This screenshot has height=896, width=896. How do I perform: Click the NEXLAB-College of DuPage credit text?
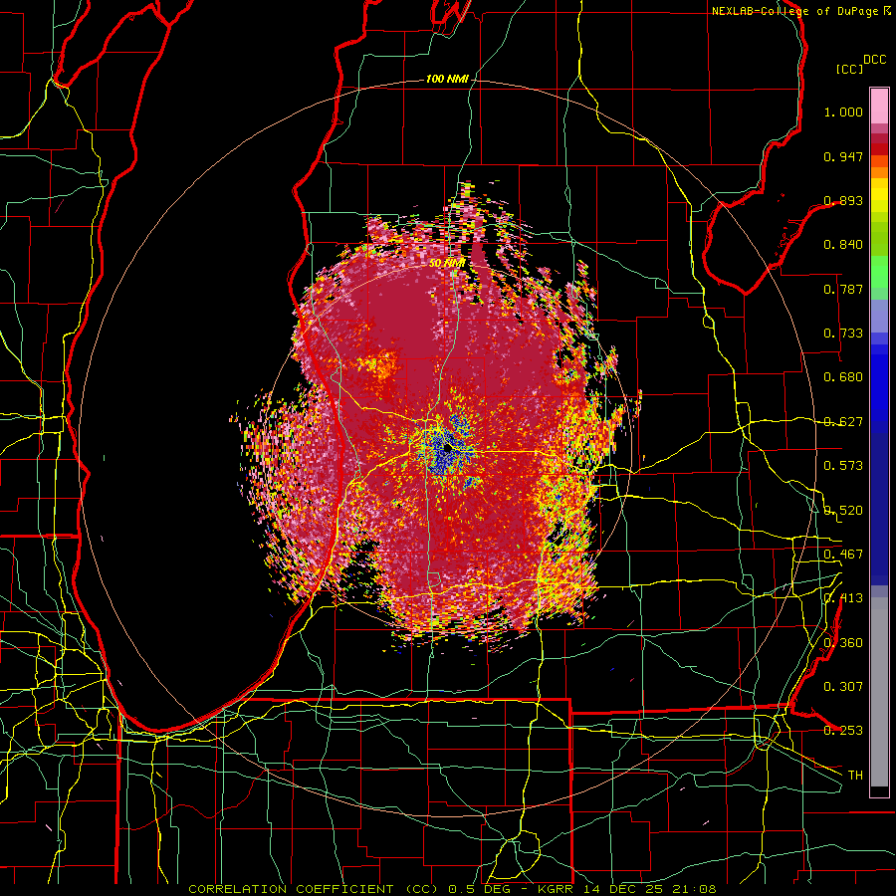pyautogui.click(x=801, y=11)
